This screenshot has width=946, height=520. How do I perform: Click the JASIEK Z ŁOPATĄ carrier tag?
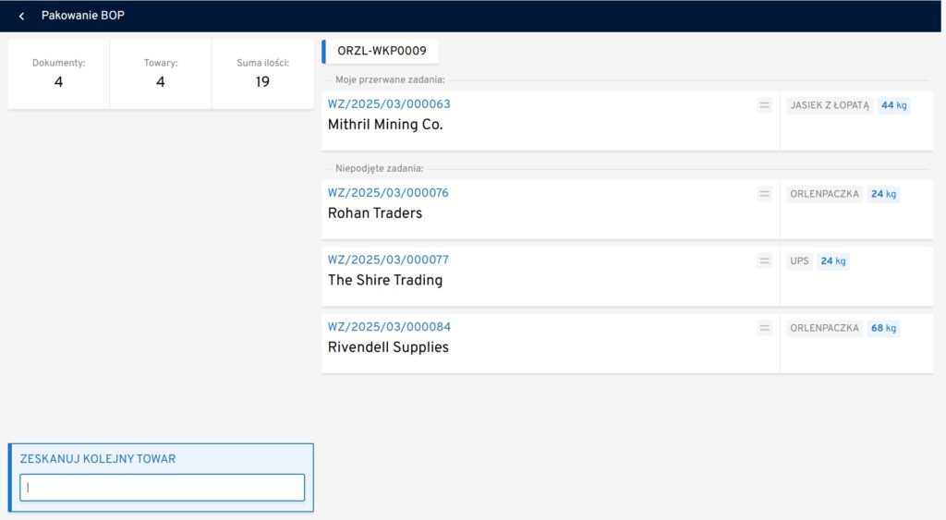point(830,105)
